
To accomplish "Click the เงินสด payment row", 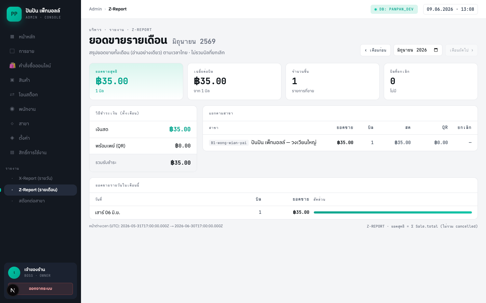I will click(143, 129).
